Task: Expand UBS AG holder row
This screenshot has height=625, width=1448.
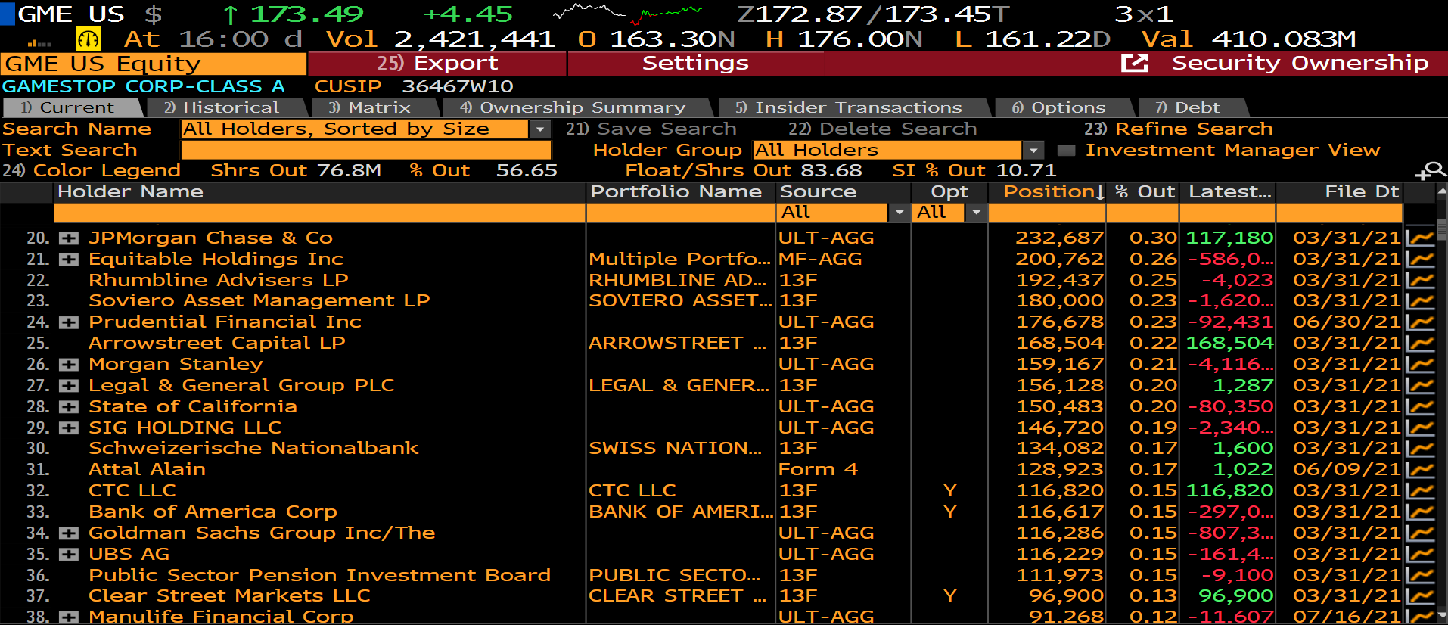Action: pos(69,555)
